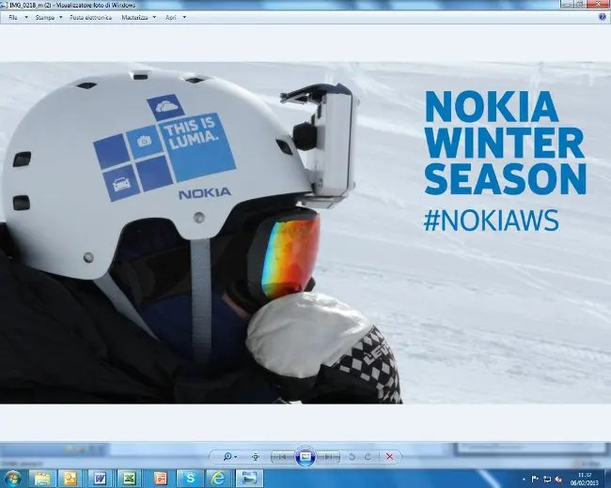Open the File menu
The width and height of the screenshot is (611, 488).
(x=13, y=18)
